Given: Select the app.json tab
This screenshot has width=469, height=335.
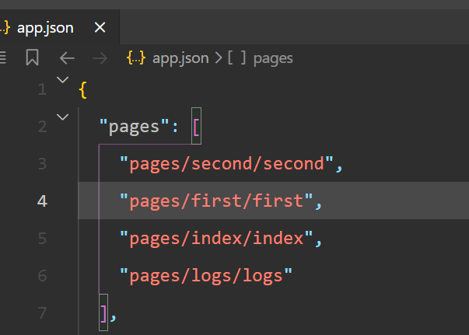Looking at the screenshot, I should pos(45,28).
